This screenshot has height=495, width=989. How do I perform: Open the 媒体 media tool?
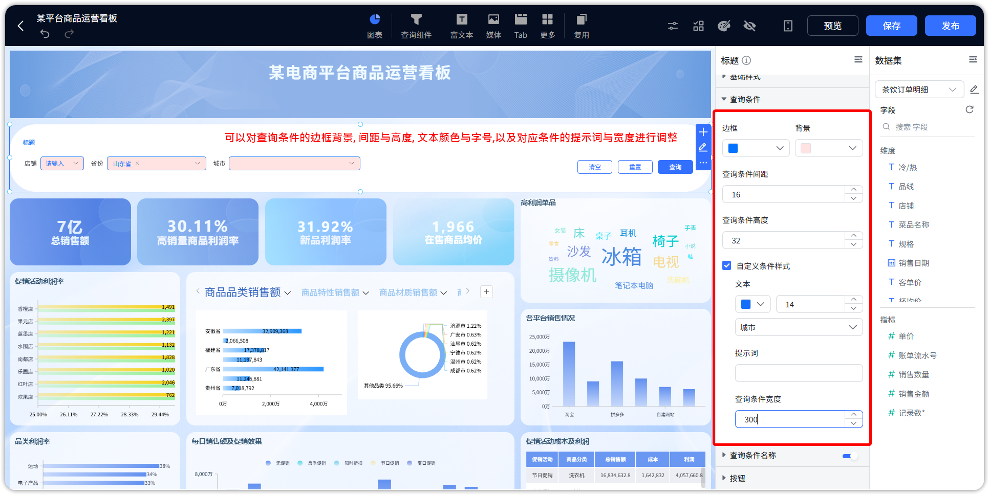point(493,26)
